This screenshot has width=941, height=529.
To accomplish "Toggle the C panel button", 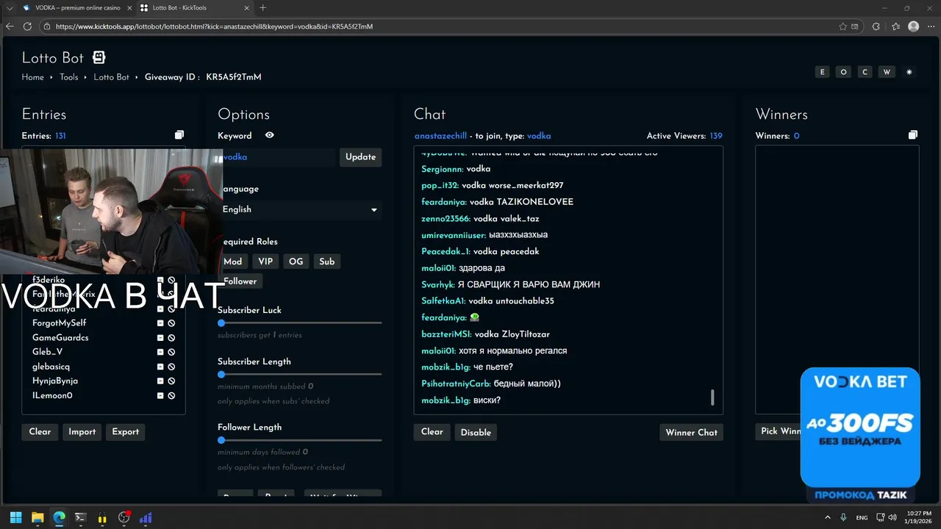I will 865,72.
